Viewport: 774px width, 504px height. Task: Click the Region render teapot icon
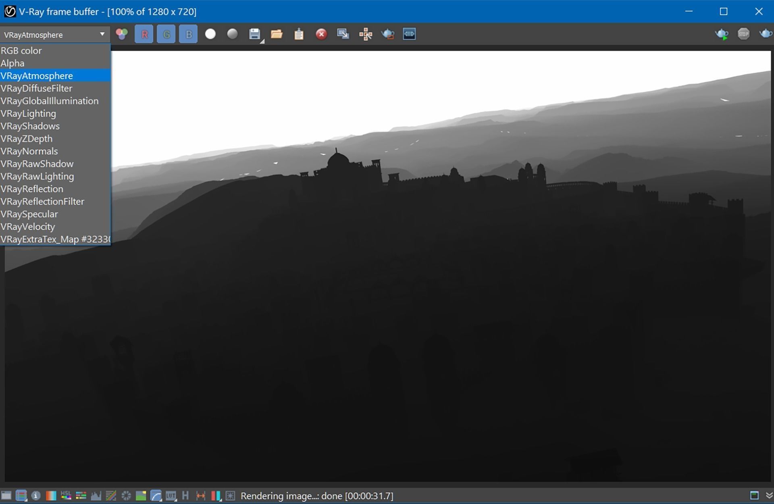point(387,34)
